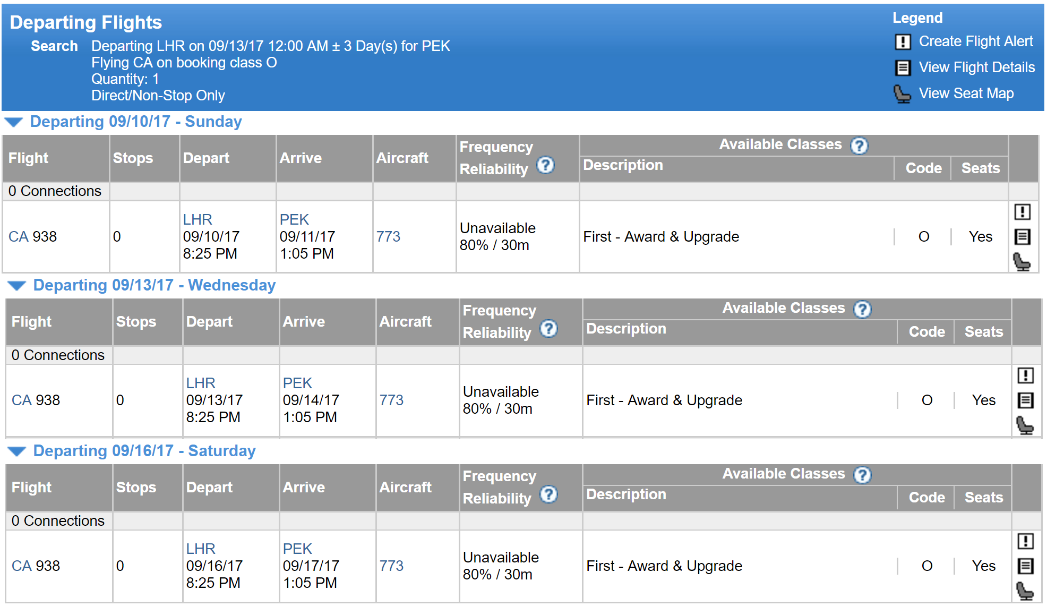View flight details for 09/10/17 flight
The width and height of the screenshot is (1047, 606).
point(1022,237)
